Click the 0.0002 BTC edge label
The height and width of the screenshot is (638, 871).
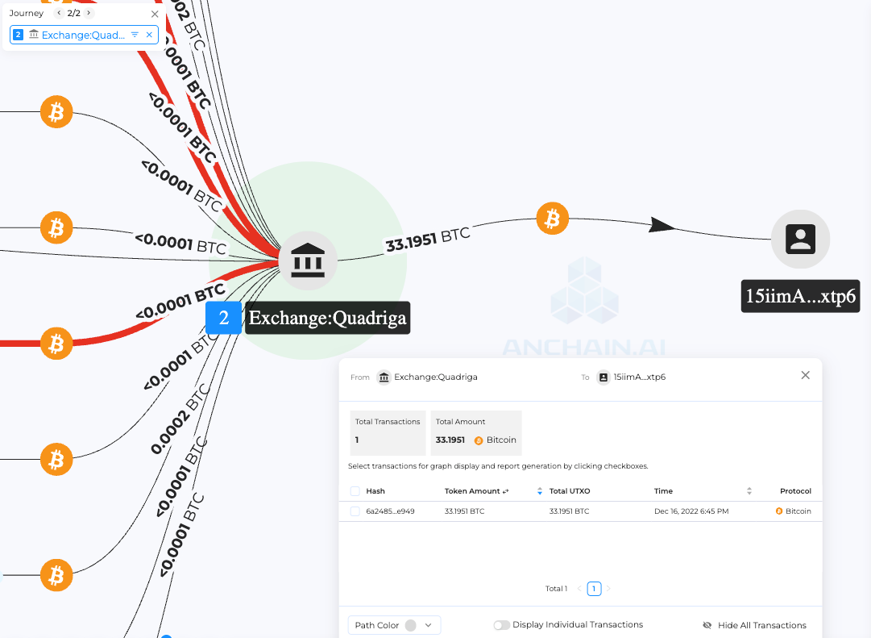[180, 419]
